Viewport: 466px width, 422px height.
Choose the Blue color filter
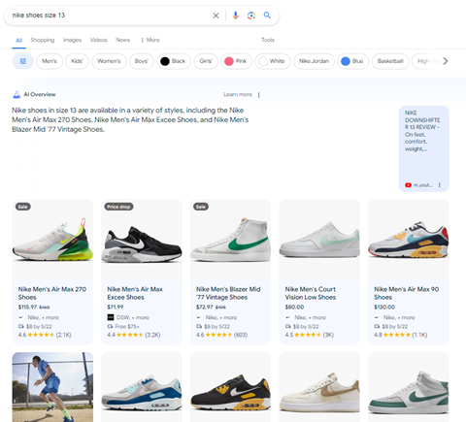352,61
